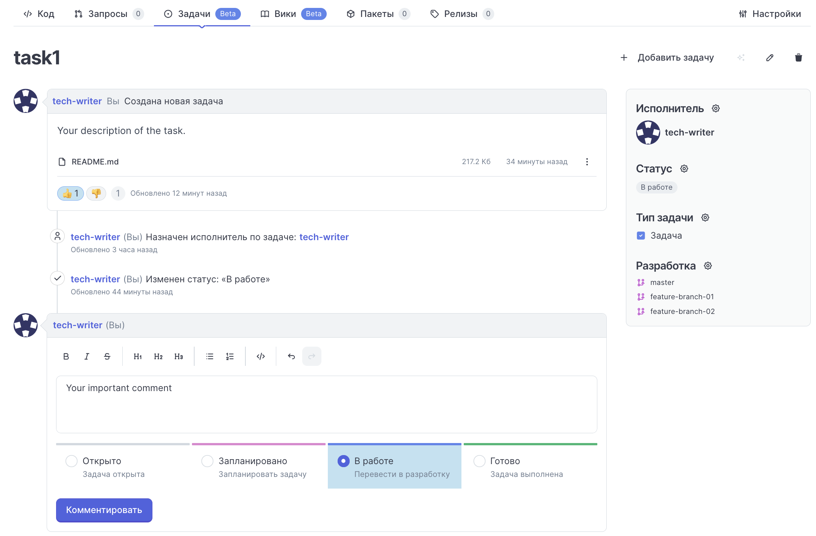Open Статус settings gear
The height and width of the screenshot is (536, 816).
pos(684,169)
